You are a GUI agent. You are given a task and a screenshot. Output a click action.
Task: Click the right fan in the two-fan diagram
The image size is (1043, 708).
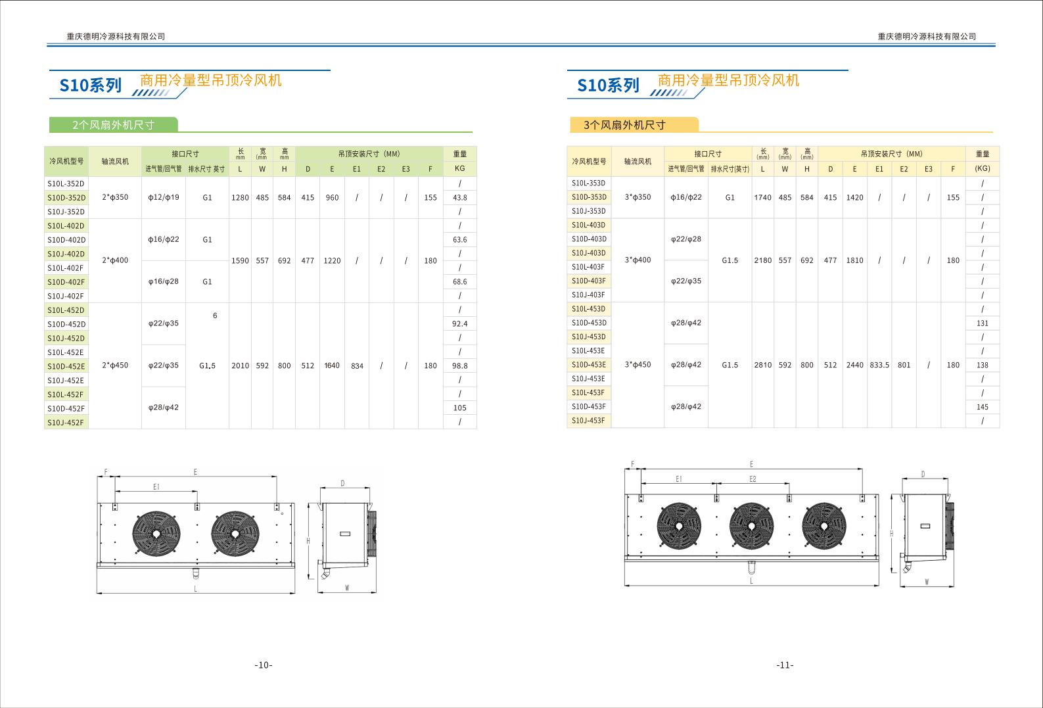click(x=235, y=534)
